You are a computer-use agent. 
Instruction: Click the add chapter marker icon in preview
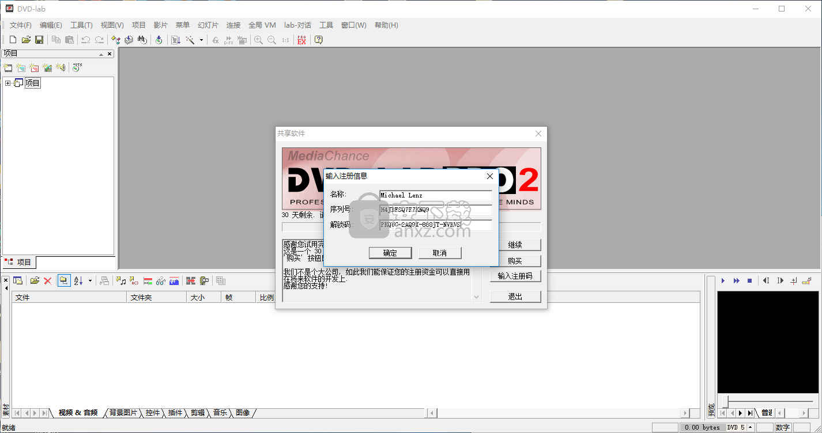tap(794, 280)
